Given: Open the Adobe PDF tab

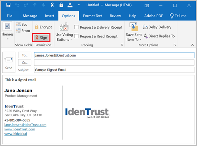Looking at the screenshot, I should (x=154, y=16).
